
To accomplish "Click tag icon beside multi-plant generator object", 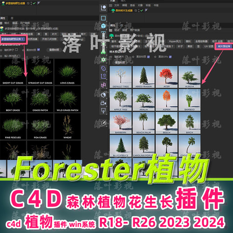I will 38,3.
